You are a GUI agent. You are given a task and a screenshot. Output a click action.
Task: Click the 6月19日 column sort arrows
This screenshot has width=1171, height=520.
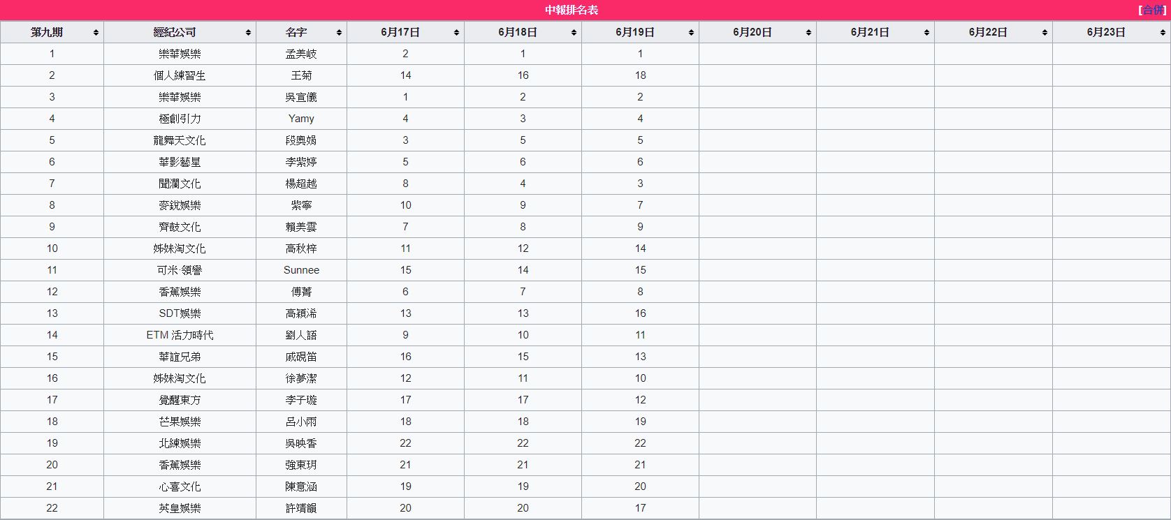691,33
